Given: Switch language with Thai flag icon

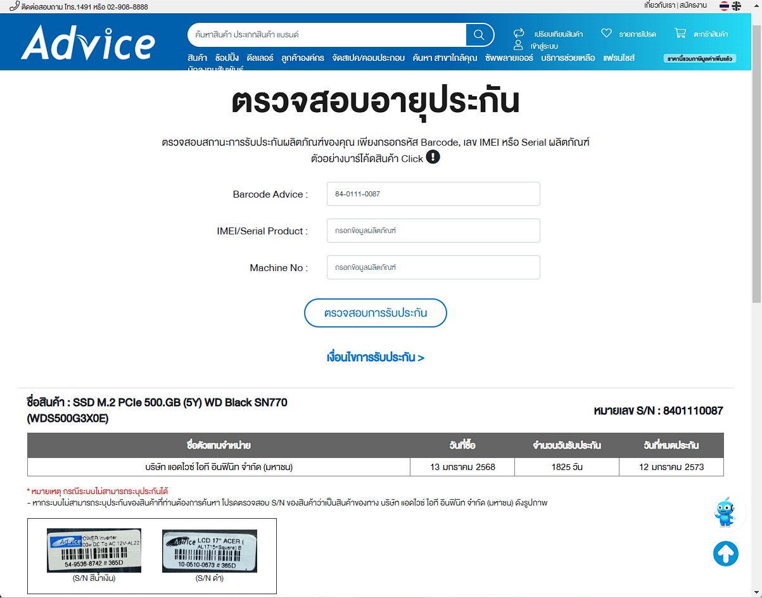Looking at the screenshot, I should [724, 6].
